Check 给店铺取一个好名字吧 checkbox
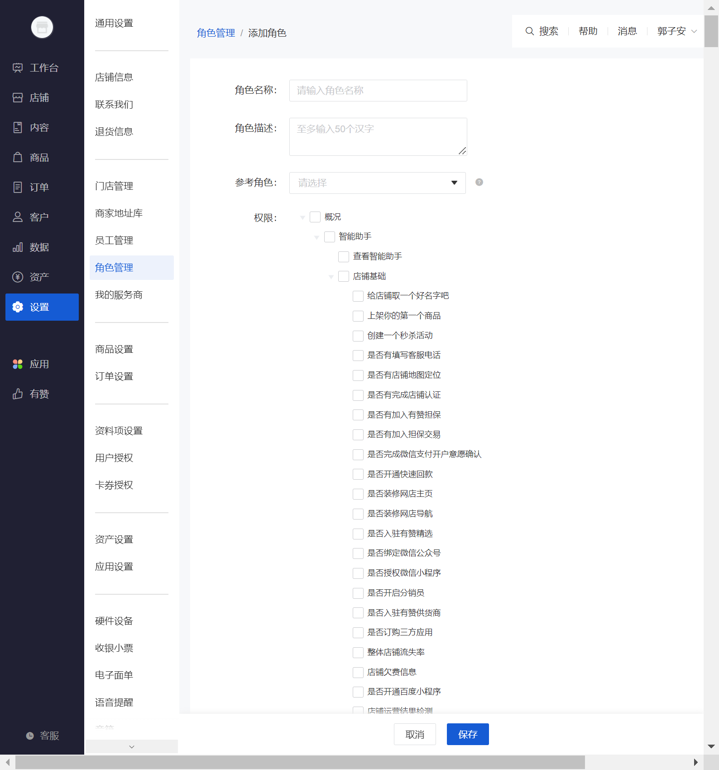719x770 pixels. tap(358, 296)
